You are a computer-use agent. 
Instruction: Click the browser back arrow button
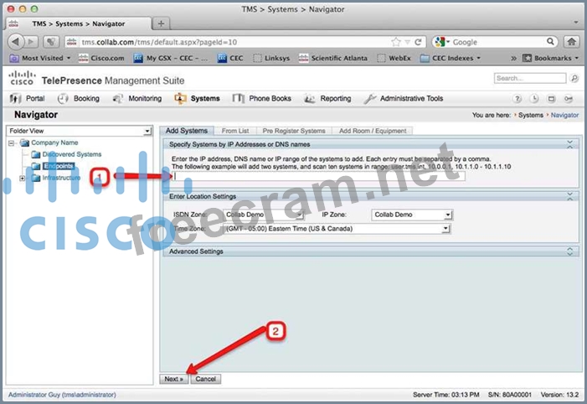(x=17, y=41)
